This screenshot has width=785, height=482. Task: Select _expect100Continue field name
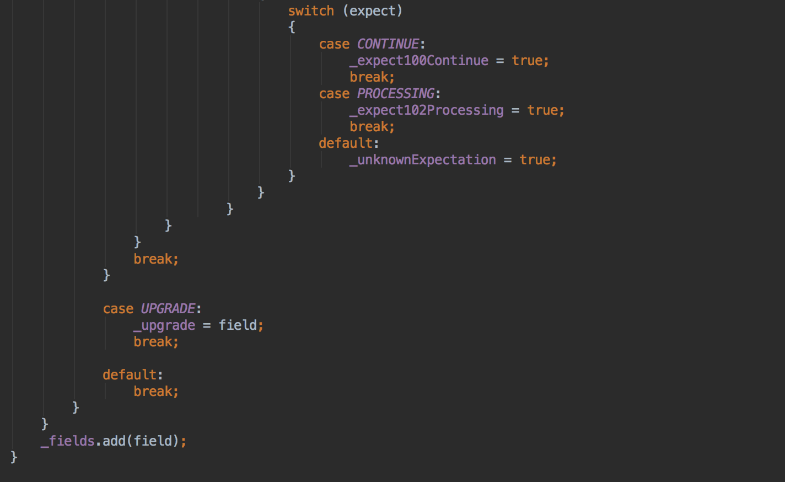419,61
